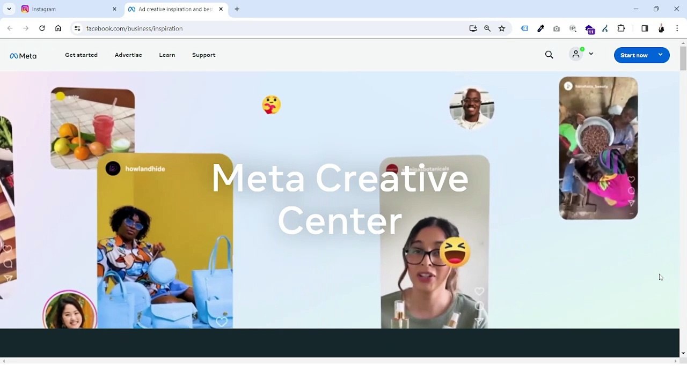
Task: Close the Instagram tab
Action: pyautogui.click(x=114, y=9)
